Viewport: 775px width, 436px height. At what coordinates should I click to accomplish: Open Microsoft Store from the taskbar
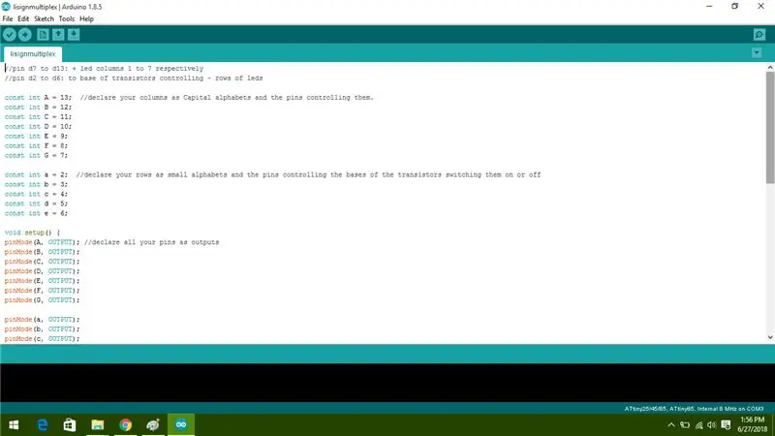70,425
